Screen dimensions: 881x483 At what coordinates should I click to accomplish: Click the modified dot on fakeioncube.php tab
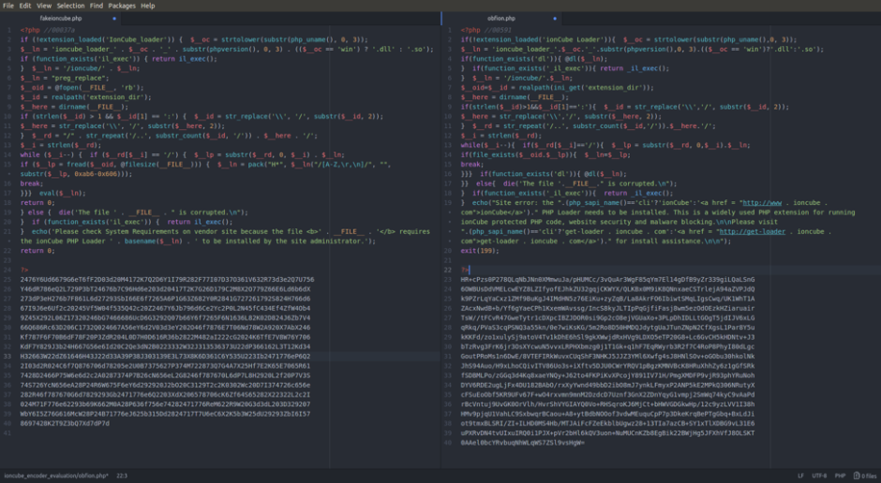coord(113,18)
